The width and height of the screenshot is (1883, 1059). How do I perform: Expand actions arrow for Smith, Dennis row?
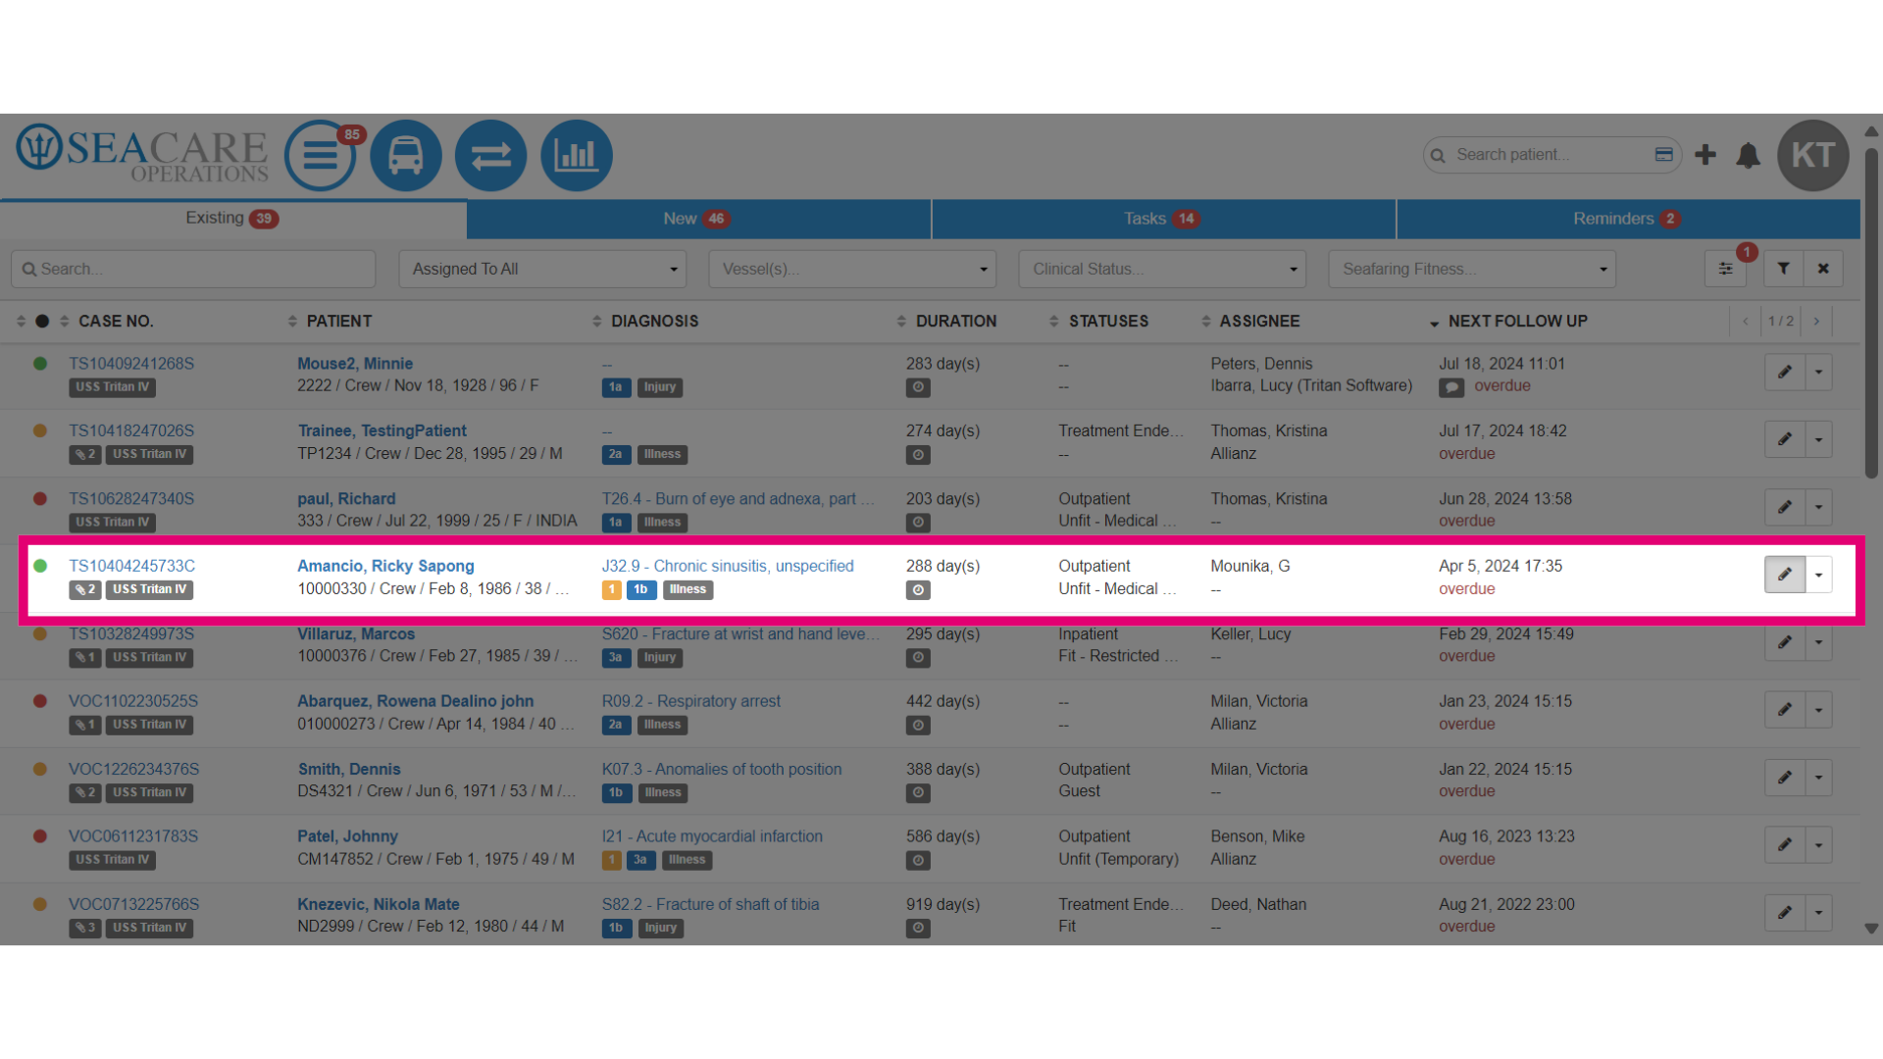1819,778
